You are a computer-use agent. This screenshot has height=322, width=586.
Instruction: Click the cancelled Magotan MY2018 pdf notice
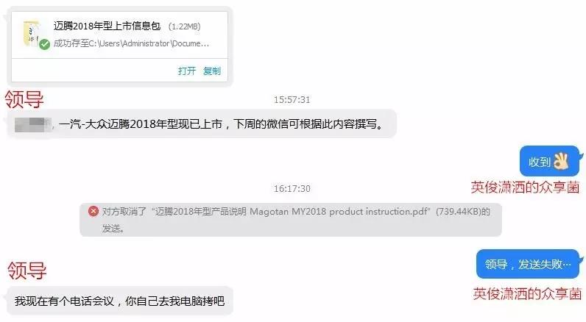coord(291,220)
